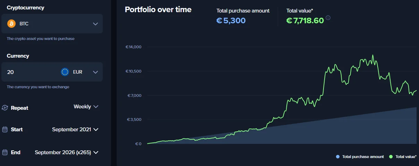The image size is (419, 166).
Task: Open the info icon beside Total value
Action: [328, 18]
